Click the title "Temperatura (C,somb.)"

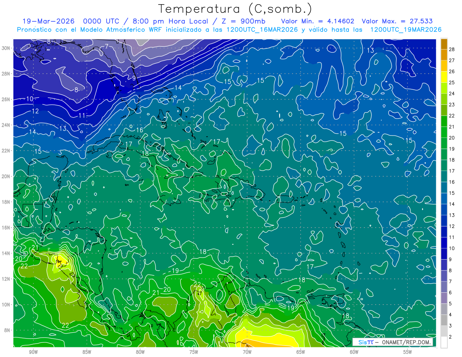tap(235, 9)
